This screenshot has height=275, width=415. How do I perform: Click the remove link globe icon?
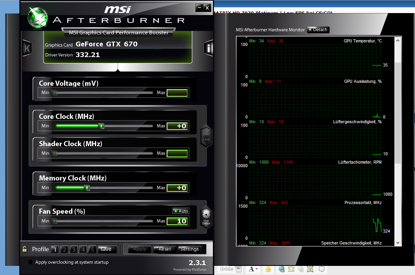[x=301, y=269]
